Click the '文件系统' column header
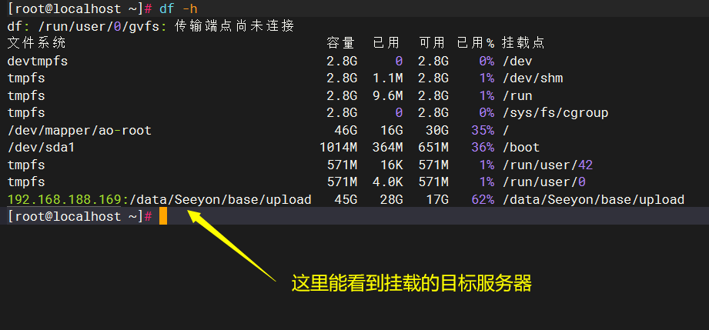The width and height of the screenshot is (709, 330). coord(37,43)
